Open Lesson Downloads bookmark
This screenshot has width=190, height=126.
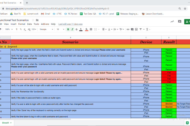(153, 14)
